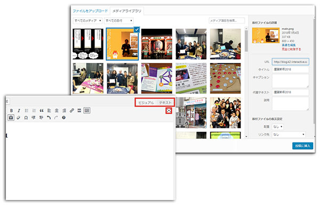320x207 pixels.
Task: Align text left in editor
Action: point(49,110)
